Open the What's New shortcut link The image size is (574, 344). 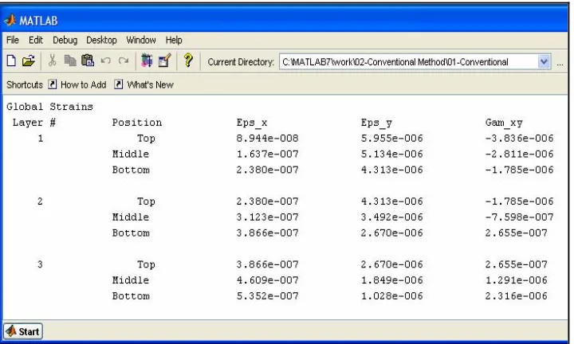[x=150, y=85]
